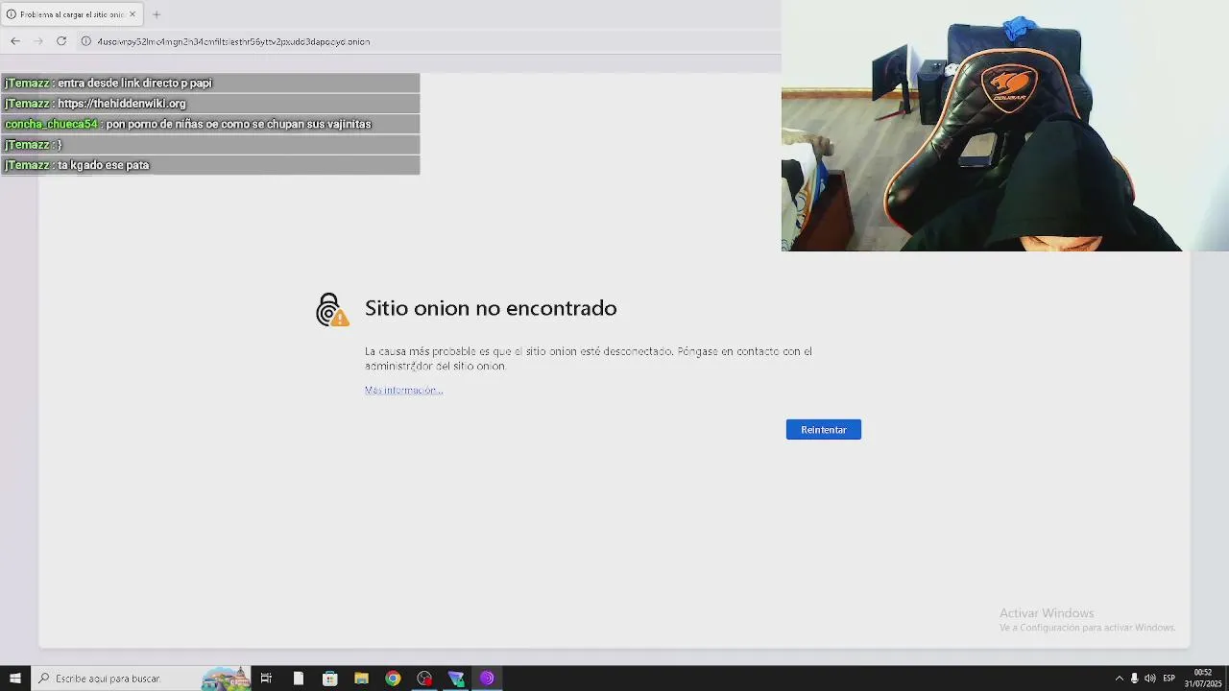Launch Microsoft Store from taskbar

click(330, 679)
